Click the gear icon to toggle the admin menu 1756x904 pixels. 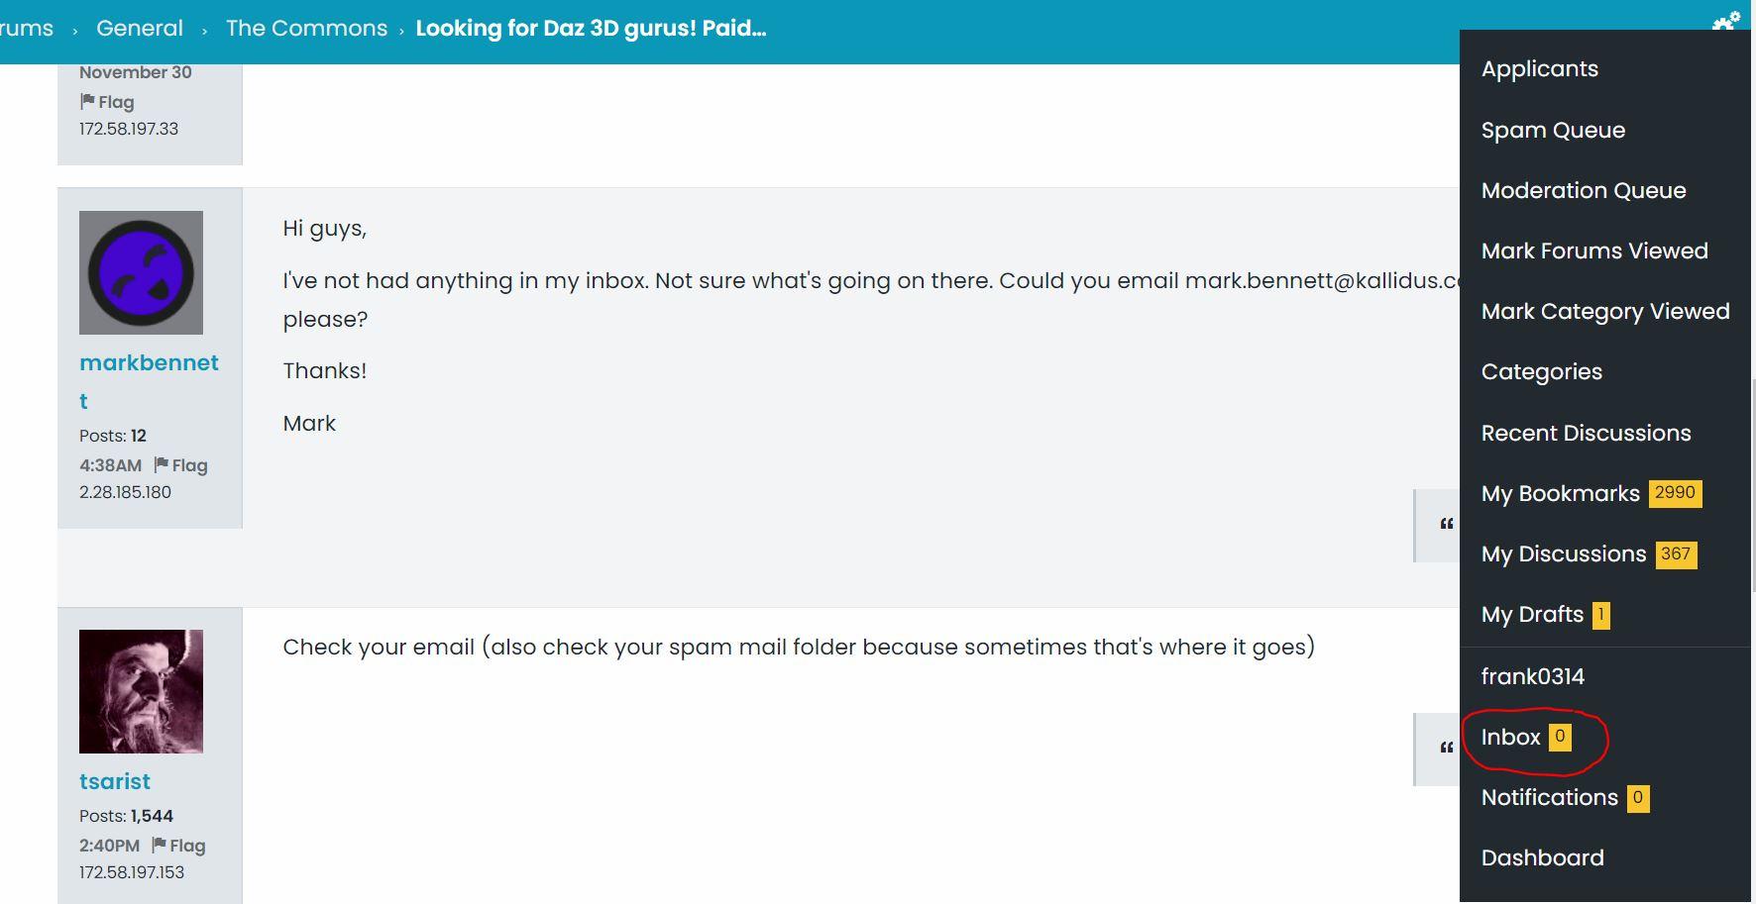tap(1725, 21)
